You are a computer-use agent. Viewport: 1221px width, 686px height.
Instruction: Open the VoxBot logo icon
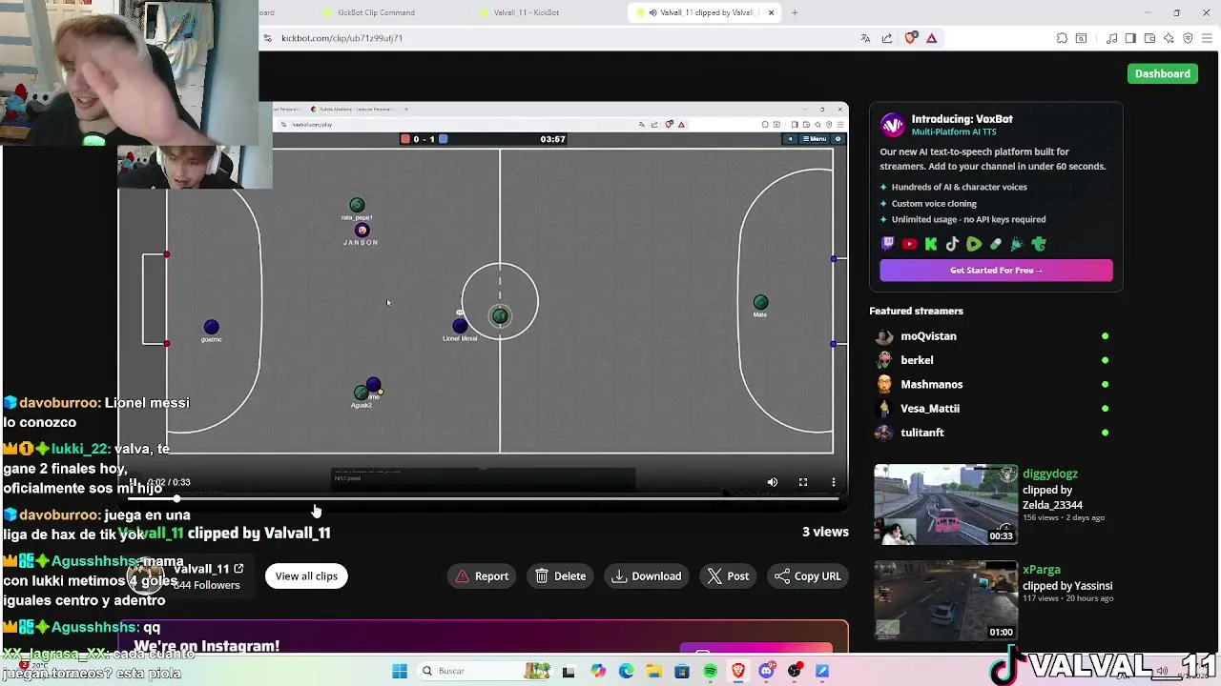click(892, 125)
